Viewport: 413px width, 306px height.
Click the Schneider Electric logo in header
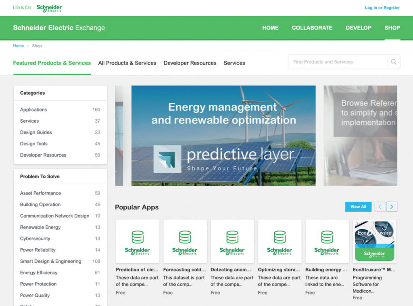tap(49, 8)
